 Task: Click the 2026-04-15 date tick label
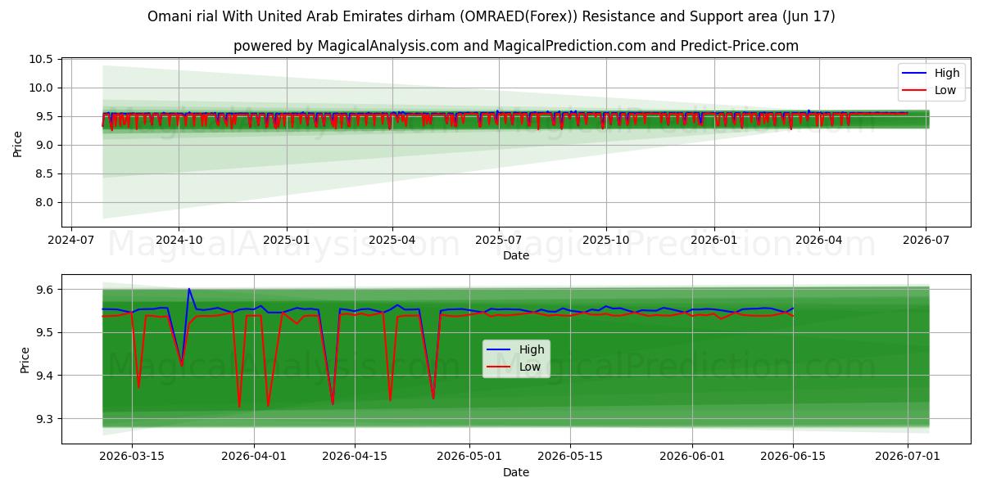[x=355, y=456]
